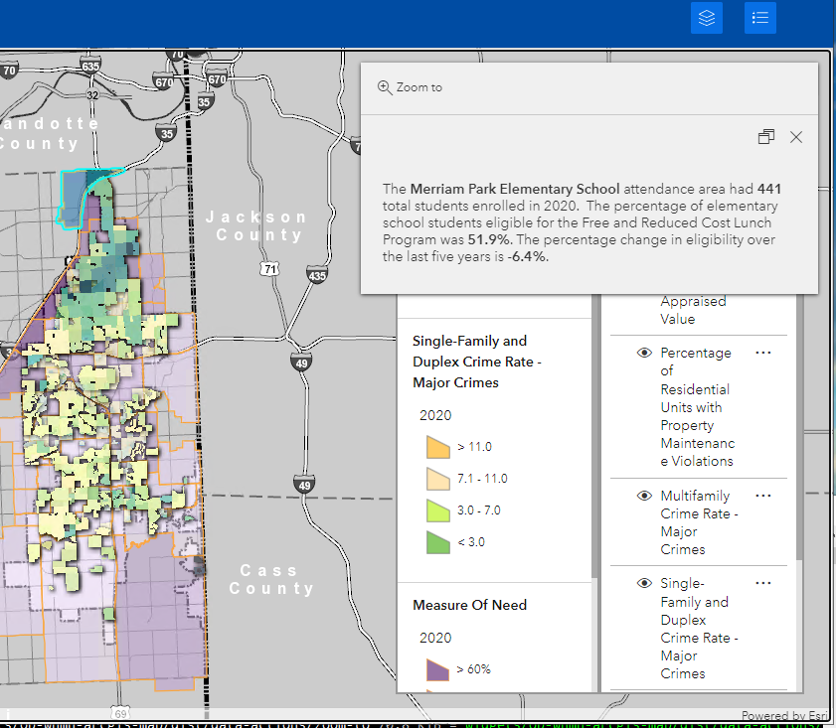This screenshot has height=728, width=836.
Task: Click the Interstate 435 highway shield
Action: [316, 275]
